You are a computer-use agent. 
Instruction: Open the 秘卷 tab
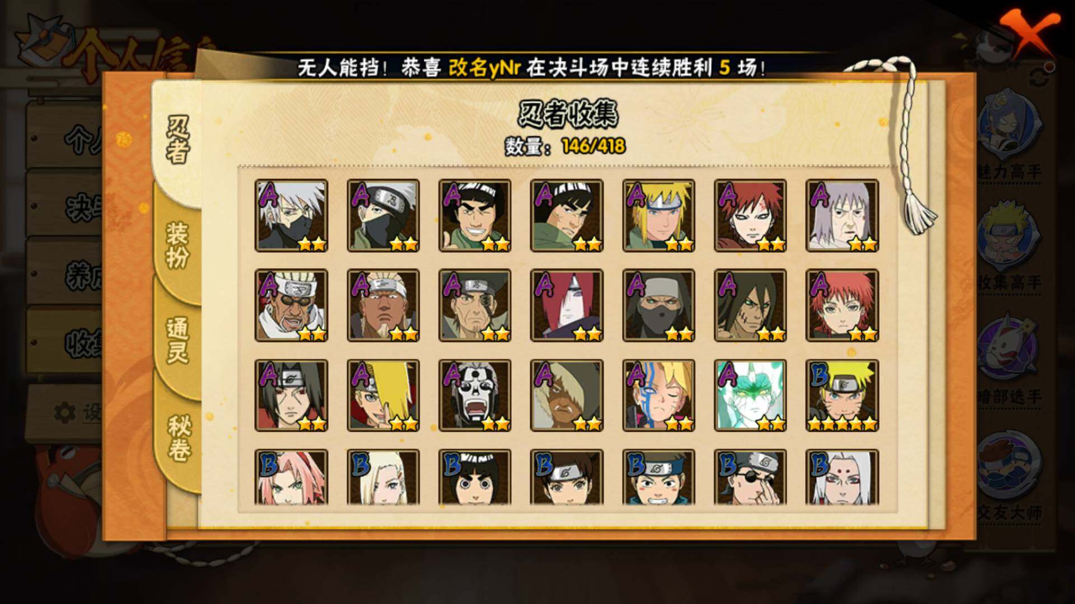(x=178, y=438)
